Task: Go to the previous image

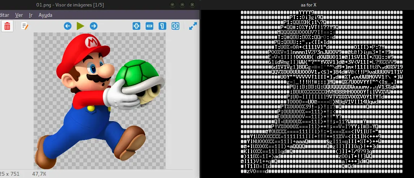Action: [x=68, y=26]
